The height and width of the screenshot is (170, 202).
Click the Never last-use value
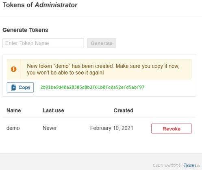50,128
